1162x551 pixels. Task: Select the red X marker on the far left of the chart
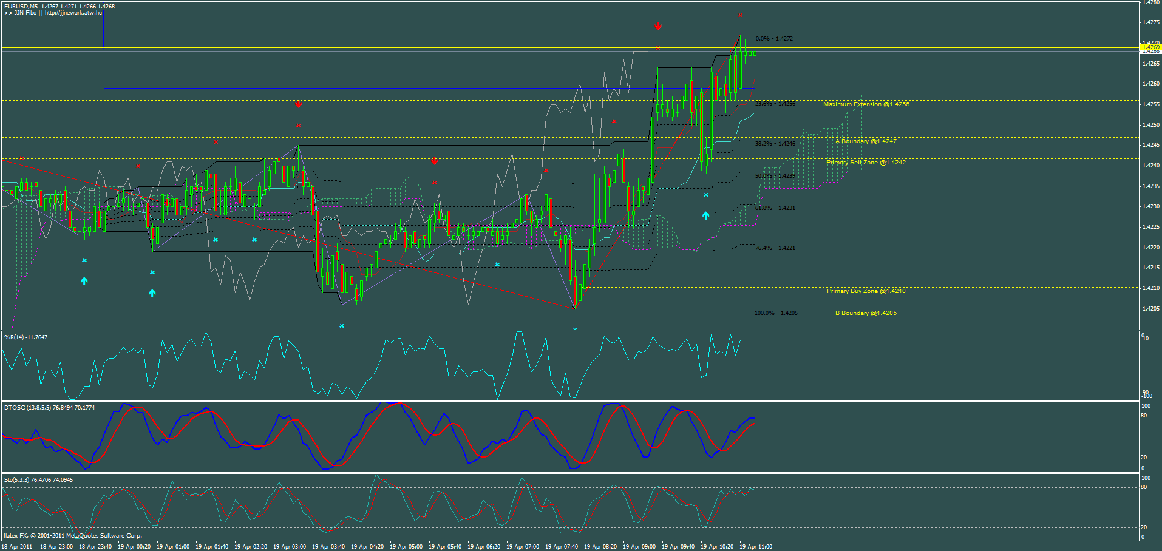tap(22, 160)
